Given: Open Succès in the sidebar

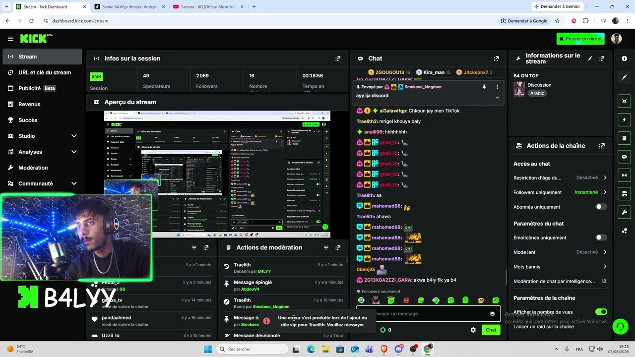Looking at the screenshot, I should click(x=42, y=120).
